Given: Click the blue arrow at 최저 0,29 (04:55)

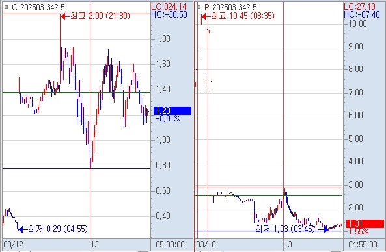Looking at the screenshot, I should click(x=21, y=229).
